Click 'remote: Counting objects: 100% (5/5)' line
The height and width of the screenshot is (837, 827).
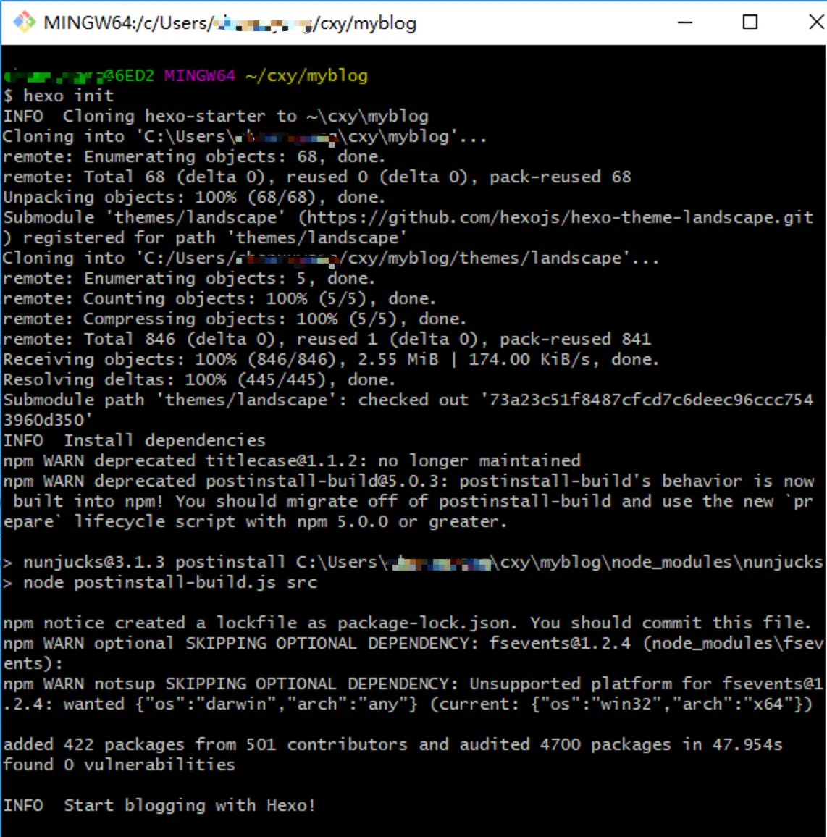[x=219, y=299]
